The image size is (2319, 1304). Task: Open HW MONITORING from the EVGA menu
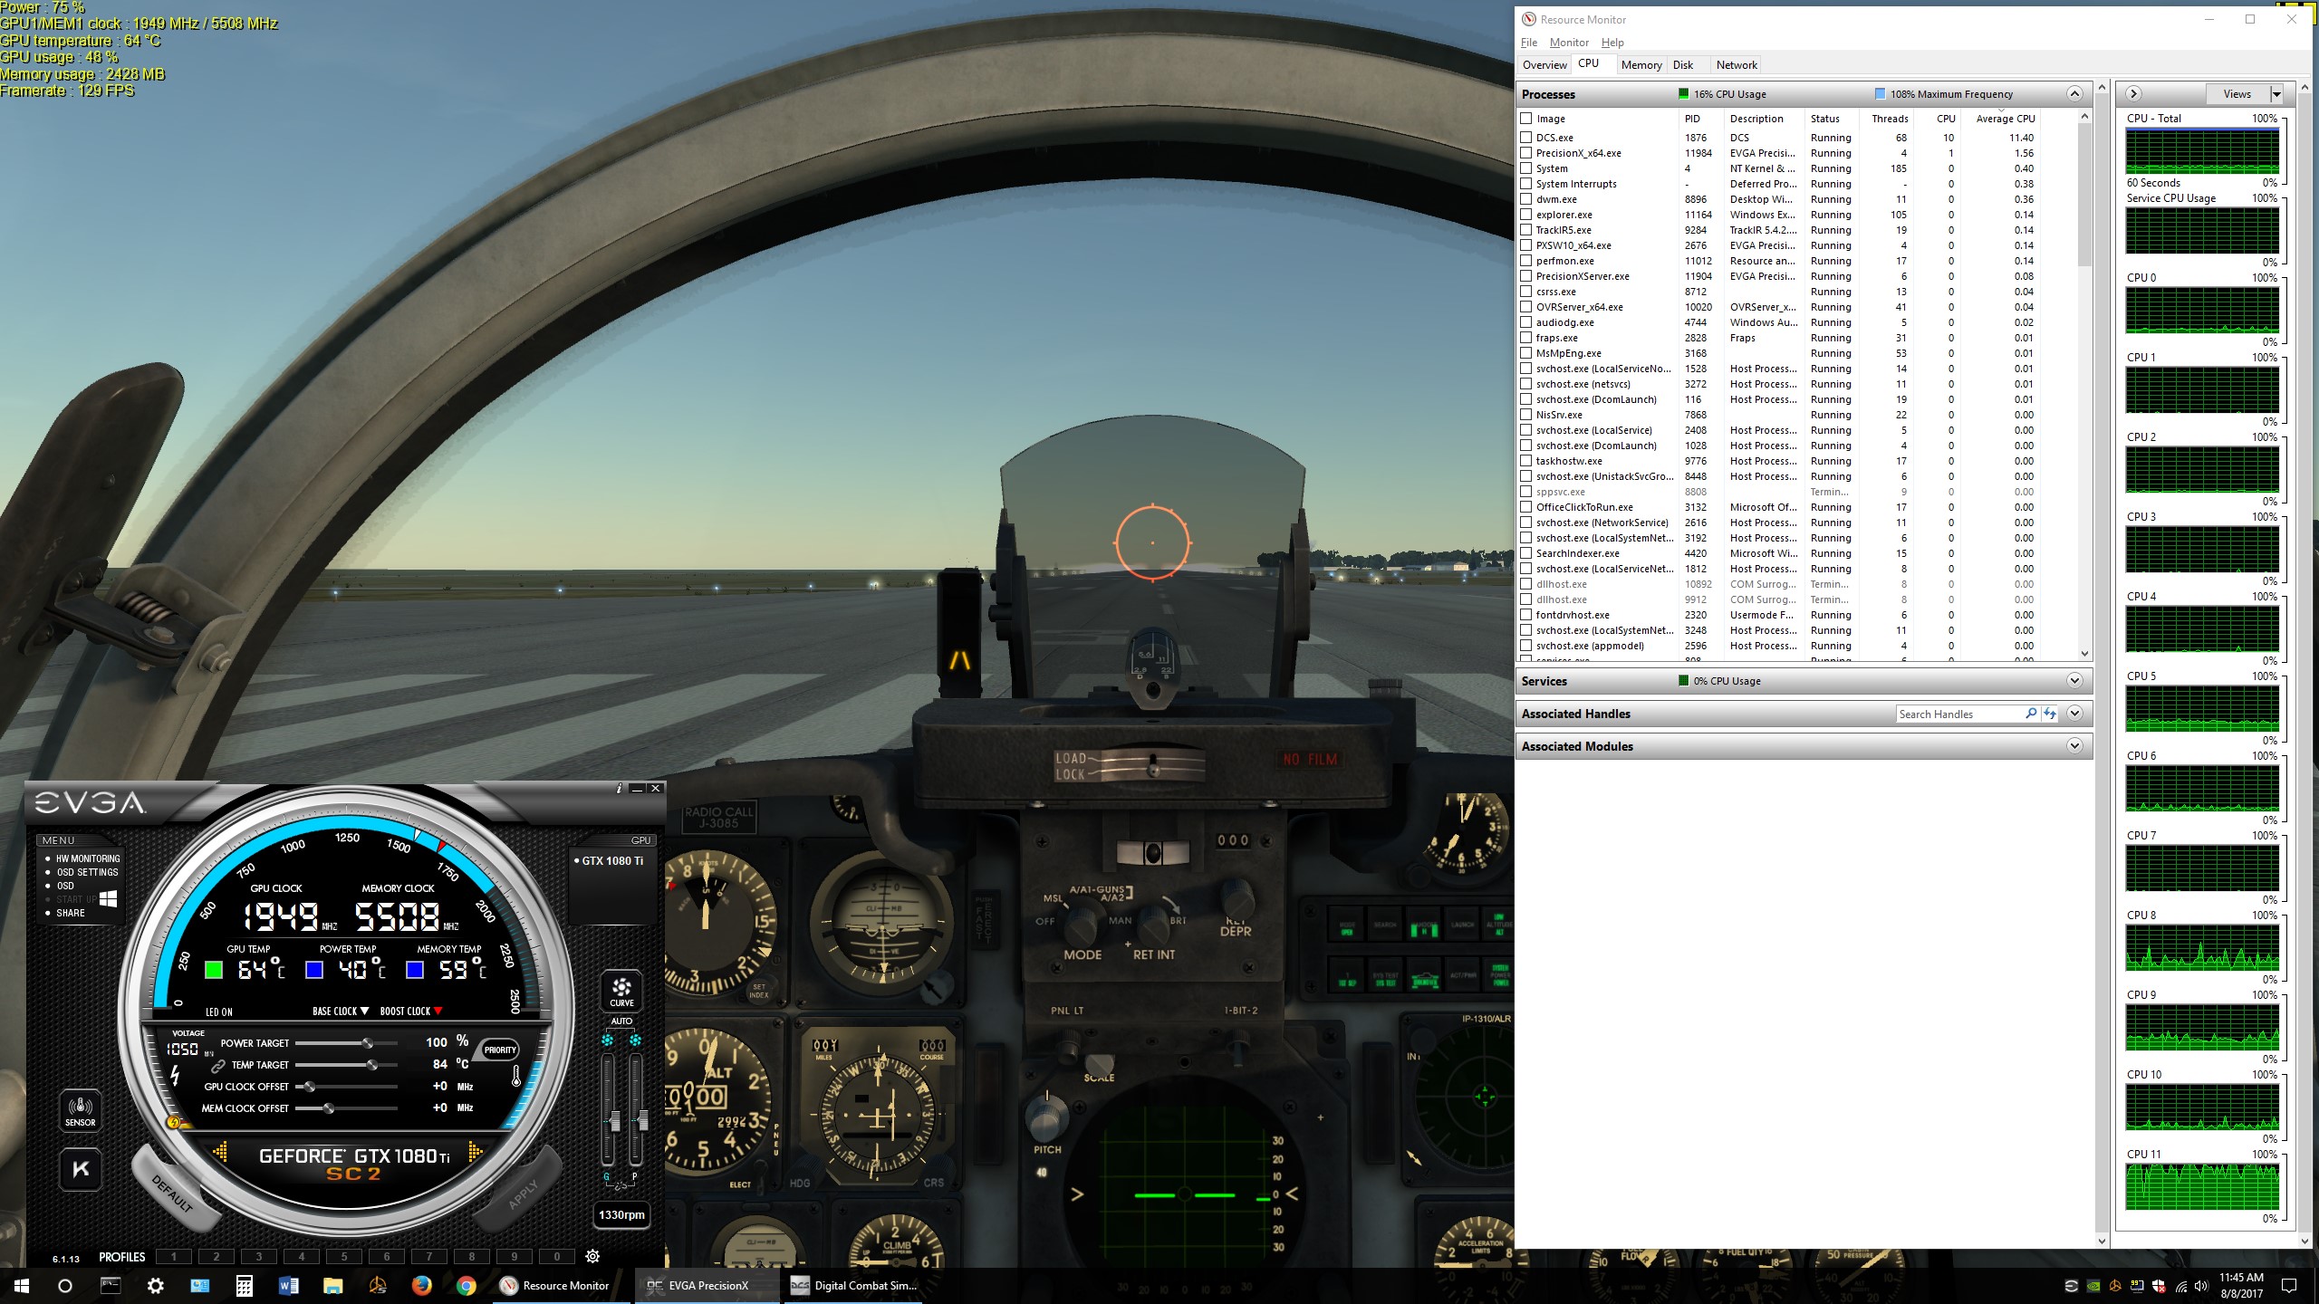[88, 858]
